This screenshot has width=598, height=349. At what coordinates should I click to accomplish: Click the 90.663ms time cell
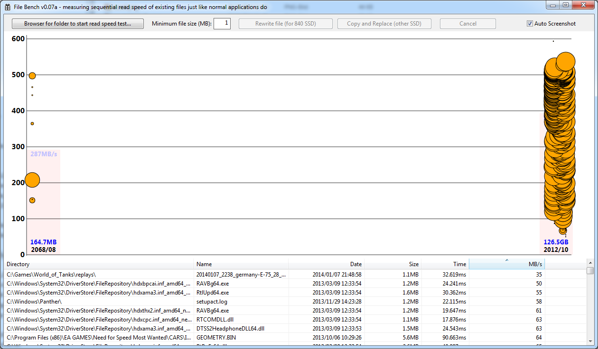[x=453, y=338]
